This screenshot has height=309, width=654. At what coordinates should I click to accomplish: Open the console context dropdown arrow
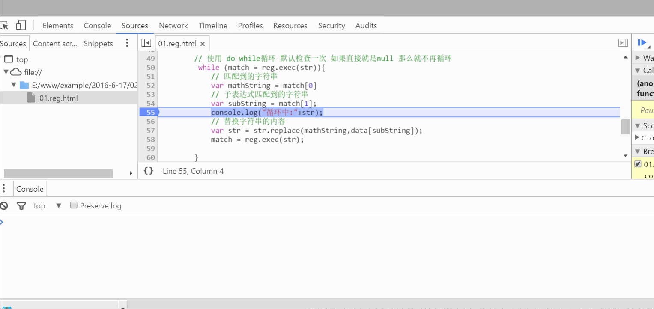[59, 206]
